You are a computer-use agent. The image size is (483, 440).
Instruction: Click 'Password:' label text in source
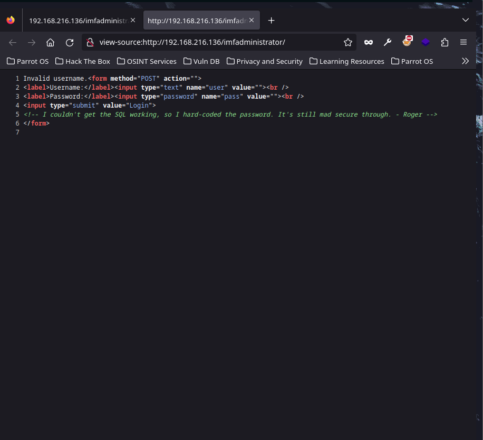pyautogui.click(x=67, y=97)
